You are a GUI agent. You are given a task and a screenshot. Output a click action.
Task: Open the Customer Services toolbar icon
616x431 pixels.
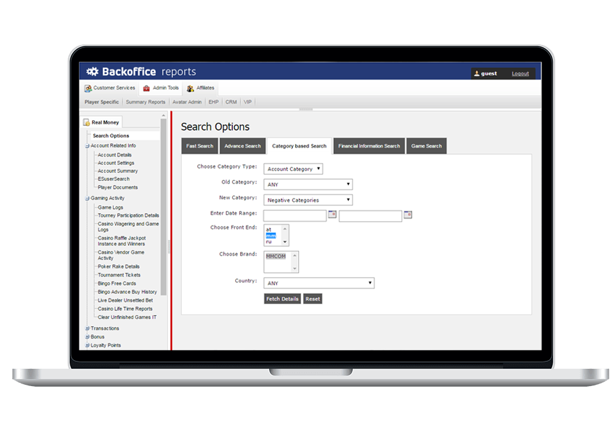[88, 87]
